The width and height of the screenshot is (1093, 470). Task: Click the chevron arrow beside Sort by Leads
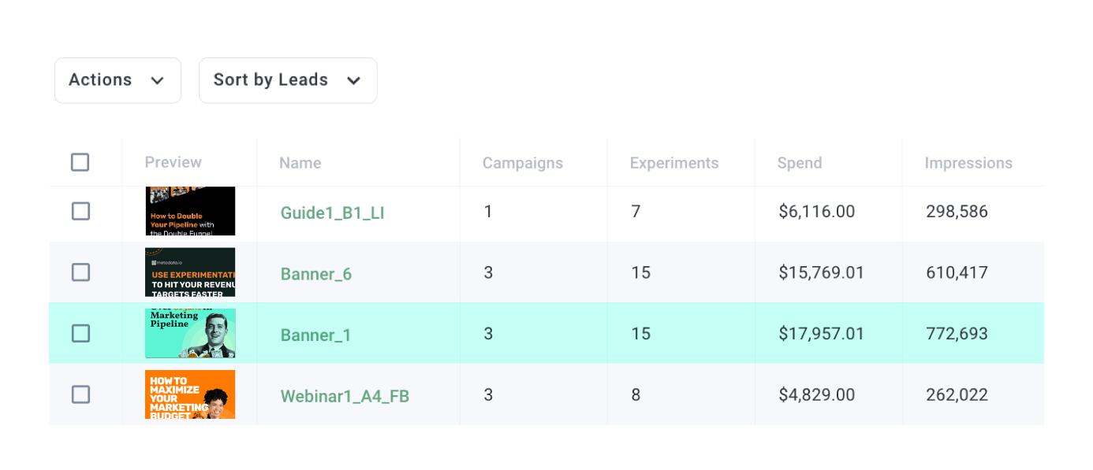pos(354,81)
